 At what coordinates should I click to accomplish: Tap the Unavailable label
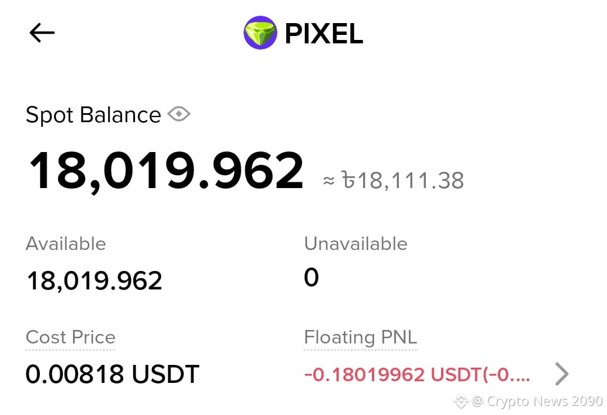[356, 244]
